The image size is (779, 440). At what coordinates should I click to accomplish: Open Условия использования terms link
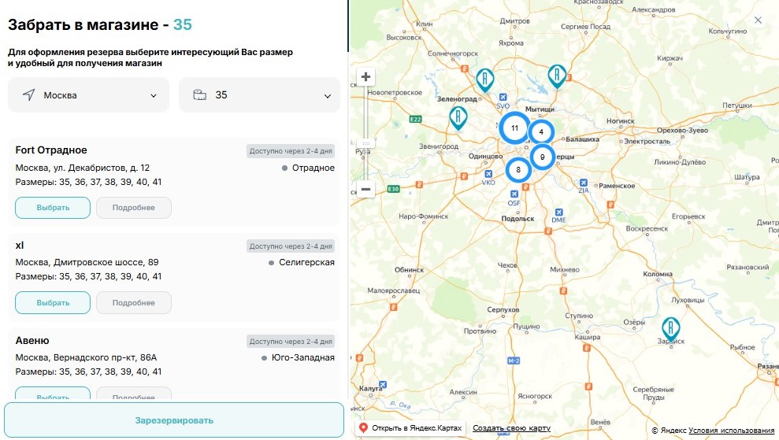tap(731, 431)
